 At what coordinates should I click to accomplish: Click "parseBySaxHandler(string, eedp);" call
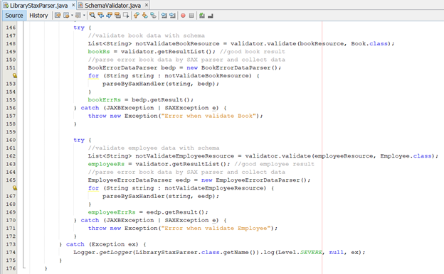coord(161,197)
